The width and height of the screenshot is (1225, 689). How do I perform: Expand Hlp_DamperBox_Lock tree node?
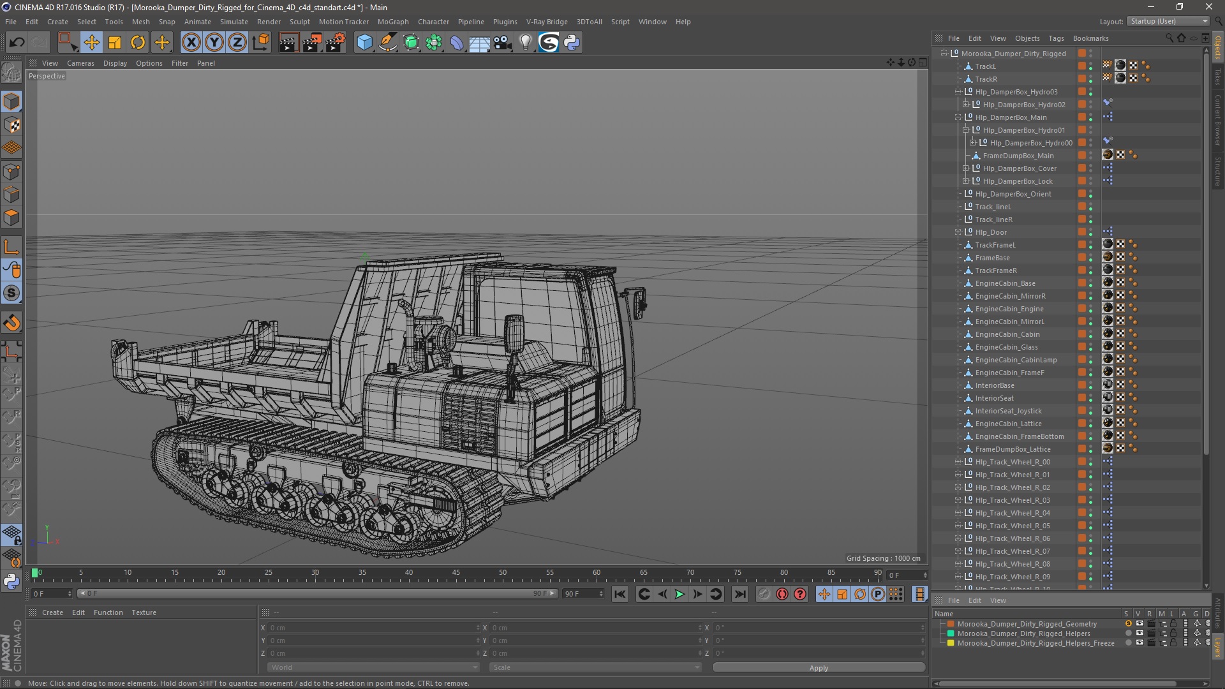point(966,181)
